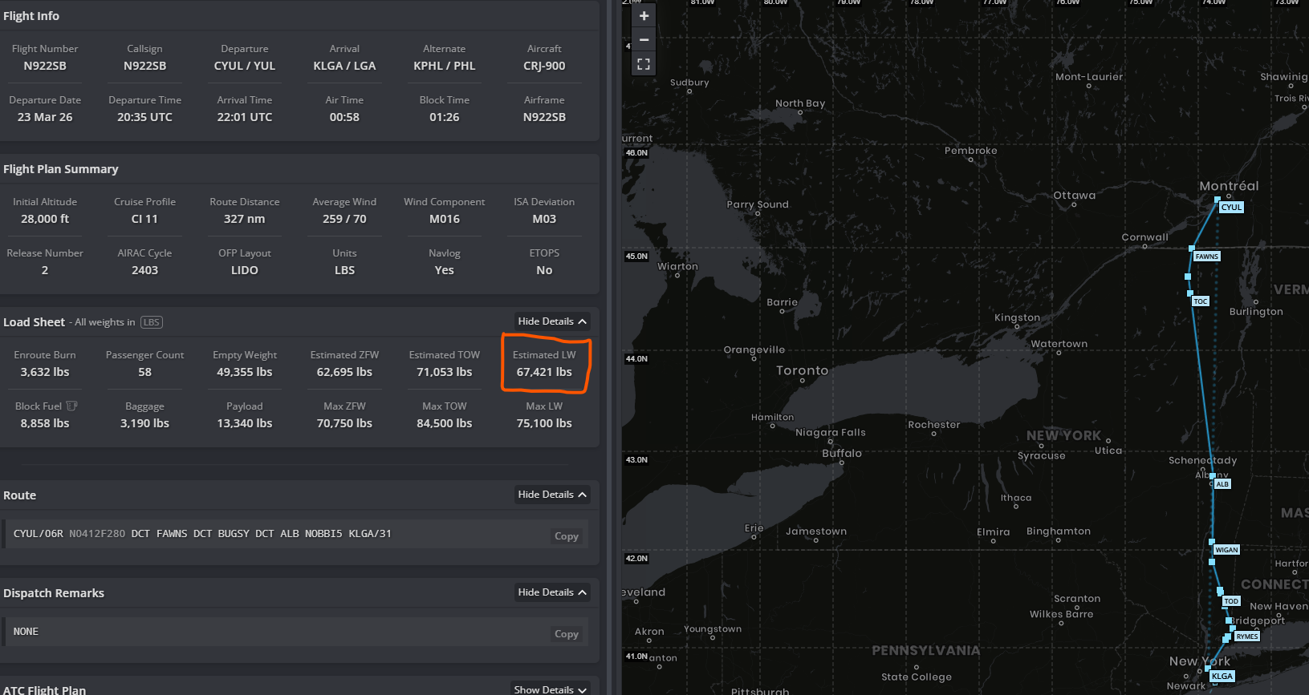Click arrival airport KLGA / LGA
1309x695 pixels.
(344, 66)
